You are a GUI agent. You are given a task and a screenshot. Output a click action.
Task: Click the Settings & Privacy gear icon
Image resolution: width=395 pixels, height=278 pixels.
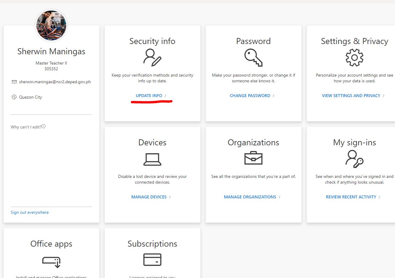coord(354,58)
